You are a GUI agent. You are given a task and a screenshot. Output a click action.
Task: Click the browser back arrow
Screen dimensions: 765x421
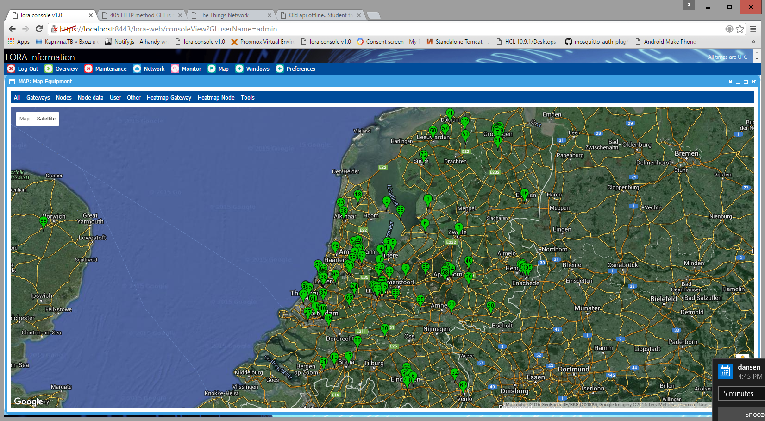[x=13, y=29]
